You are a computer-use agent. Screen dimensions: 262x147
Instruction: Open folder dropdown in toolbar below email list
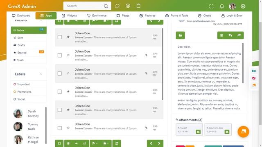[x=106, y=143]
